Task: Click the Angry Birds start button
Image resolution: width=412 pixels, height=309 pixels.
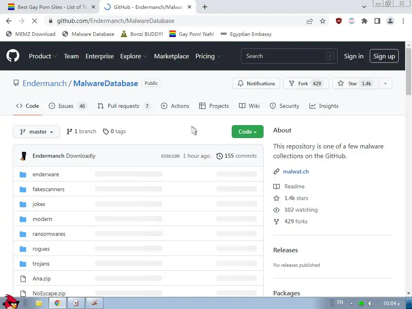Action: (10, 302)
